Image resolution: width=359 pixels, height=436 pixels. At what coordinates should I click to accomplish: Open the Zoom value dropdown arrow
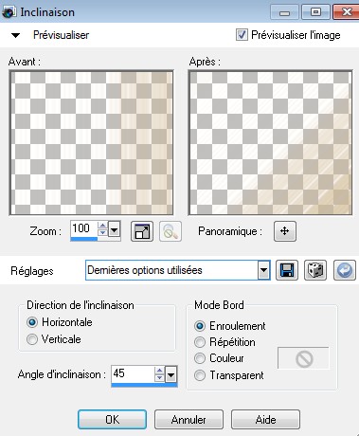[114, 229]
